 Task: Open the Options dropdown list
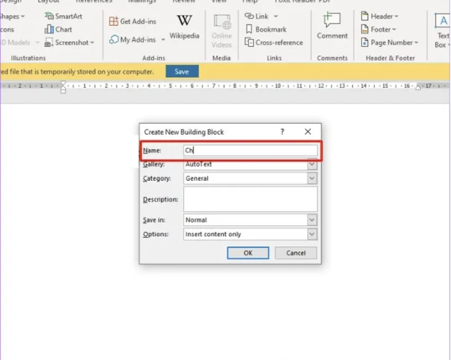312,234
